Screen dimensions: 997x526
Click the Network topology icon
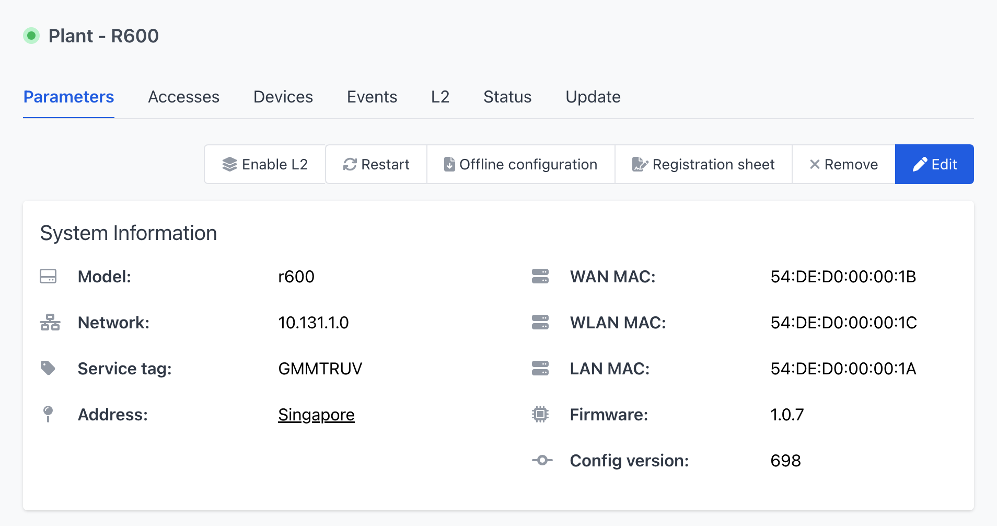50,322
